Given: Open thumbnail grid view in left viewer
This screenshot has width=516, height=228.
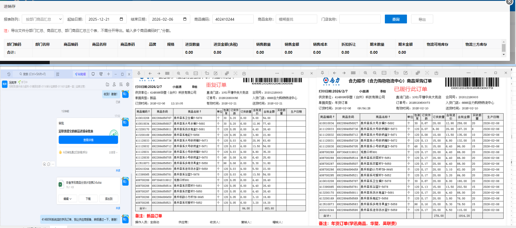Looking at the screenshot, I should (x=167, y=73).
